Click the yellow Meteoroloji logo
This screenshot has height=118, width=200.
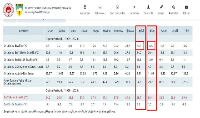[19, 10]
